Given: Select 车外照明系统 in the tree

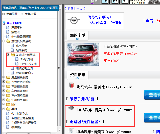Looking at the screenshot, I should coord(20,96).
